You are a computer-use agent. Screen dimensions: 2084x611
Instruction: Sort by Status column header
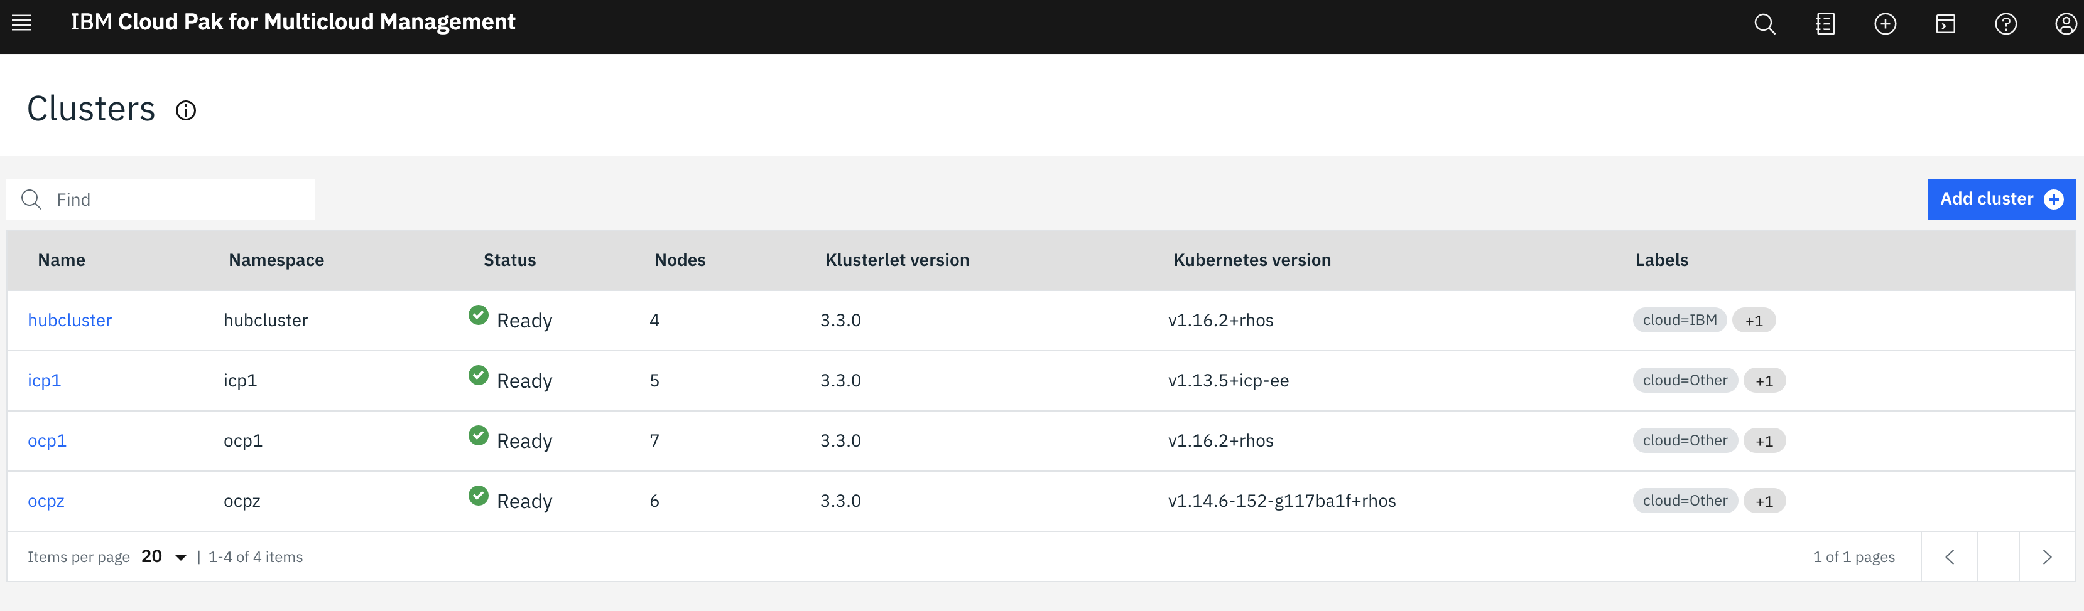click(509, 260)
